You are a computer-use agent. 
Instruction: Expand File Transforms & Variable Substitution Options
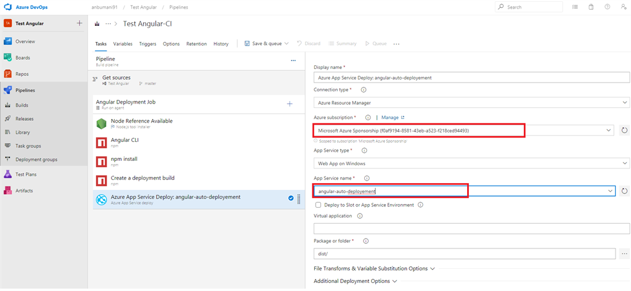(374, 268)
